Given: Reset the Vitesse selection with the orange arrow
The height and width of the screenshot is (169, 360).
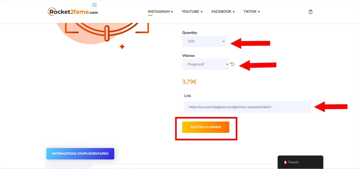Looking at the screenshot, I should tap(232, 64).
